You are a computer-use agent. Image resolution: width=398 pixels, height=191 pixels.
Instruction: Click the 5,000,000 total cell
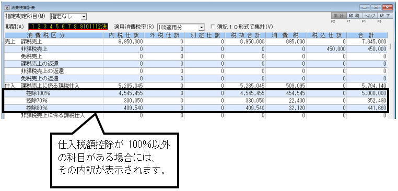[x=367, y=93]
